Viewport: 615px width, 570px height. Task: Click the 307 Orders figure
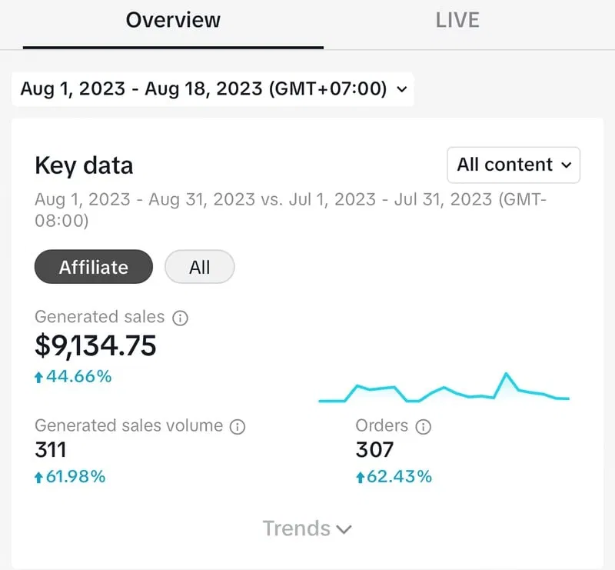(x=374, y=450)
